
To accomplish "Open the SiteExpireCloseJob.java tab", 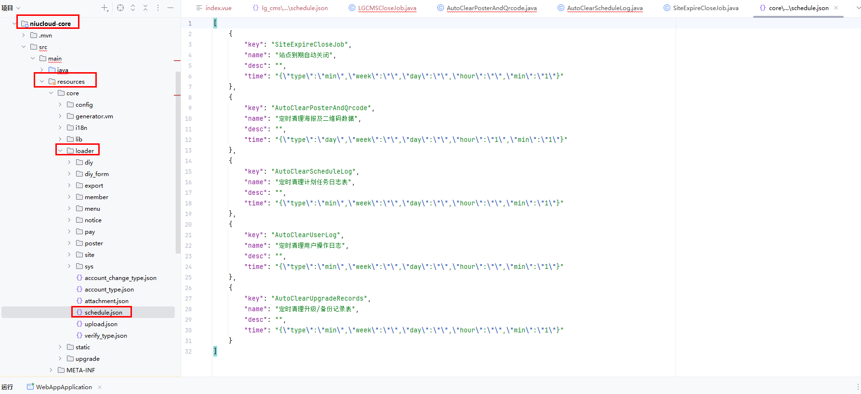I will pyautogui.click(x=705, y=8).
